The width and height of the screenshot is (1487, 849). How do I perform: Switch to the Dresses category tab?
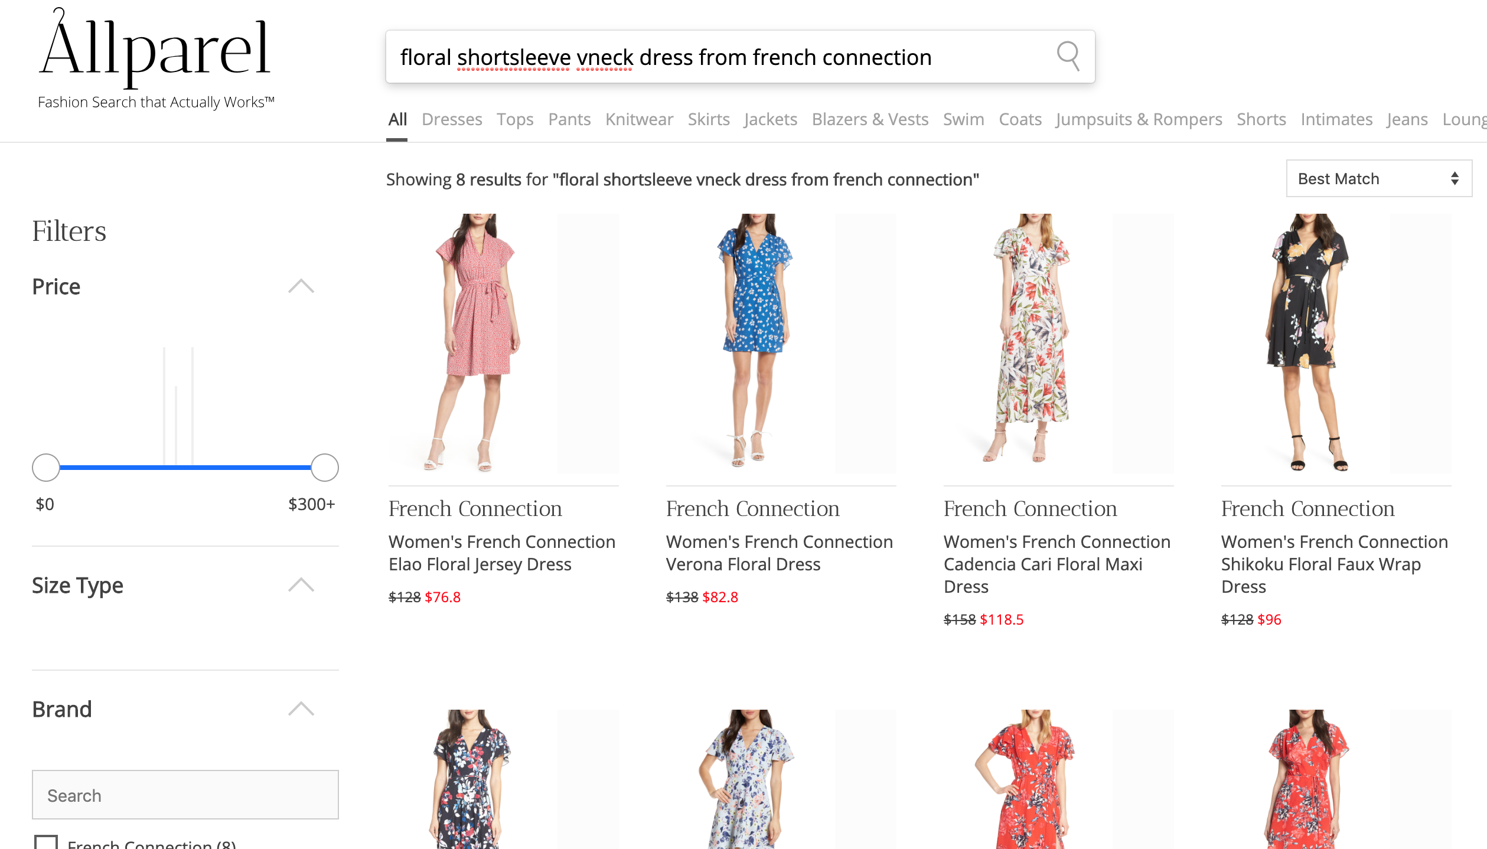pyautogui.click(x=452, y=120)
